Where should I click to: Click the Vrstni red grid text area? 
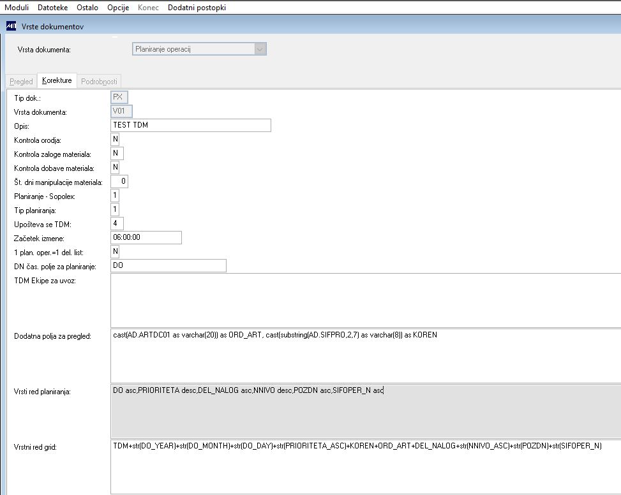pyautogui.click(x=366, y=466)
